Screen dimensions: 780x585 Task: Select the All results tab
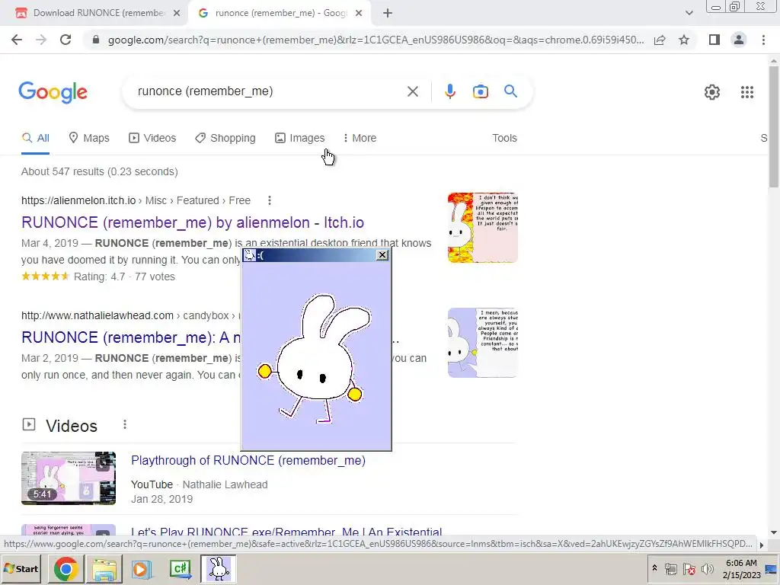(x=35, y=139)
